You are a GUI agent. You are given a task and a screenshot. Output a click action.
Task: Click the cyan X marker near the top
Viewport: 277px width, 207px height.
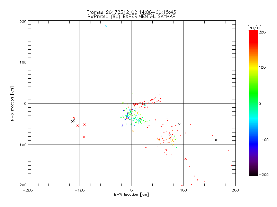106,26
